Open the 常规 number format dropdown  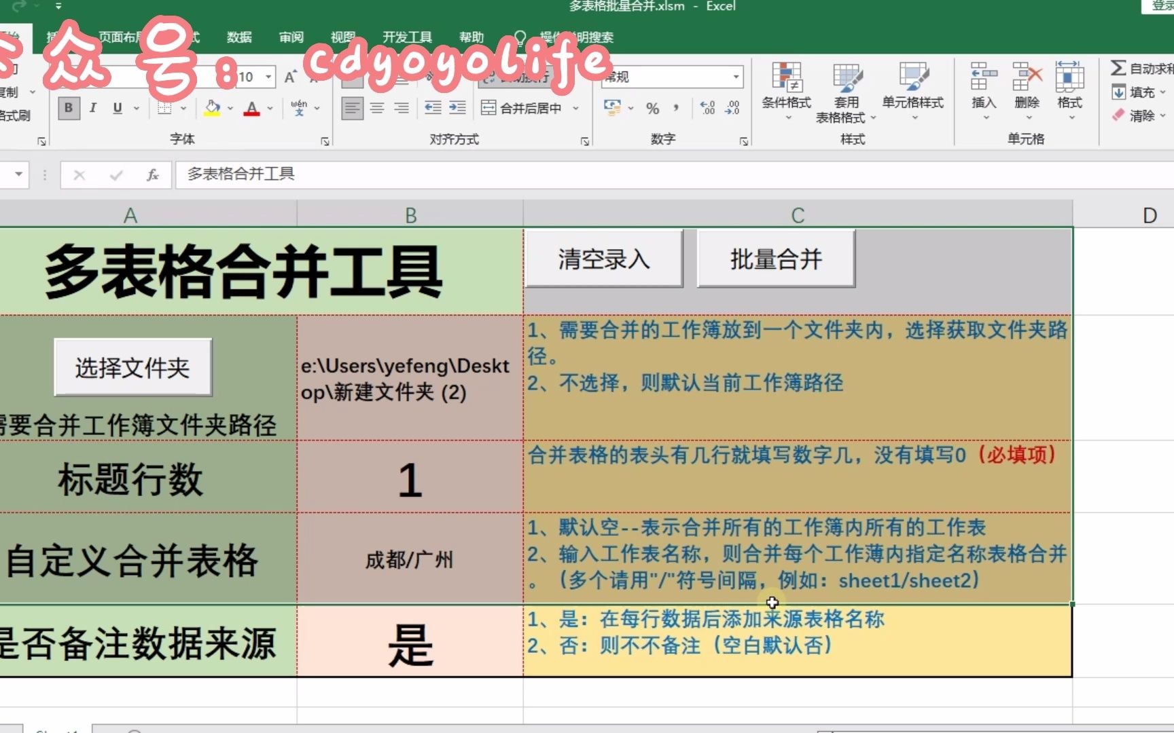[736, 77]
